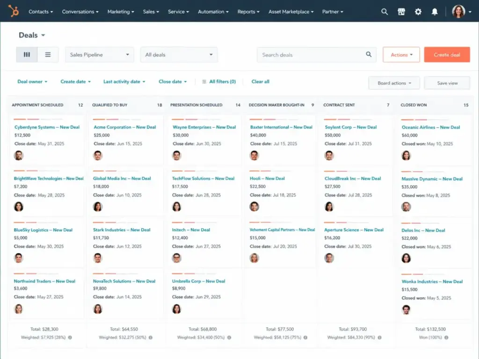
Task: Open the Service menu
Action: tap(178, 12)
